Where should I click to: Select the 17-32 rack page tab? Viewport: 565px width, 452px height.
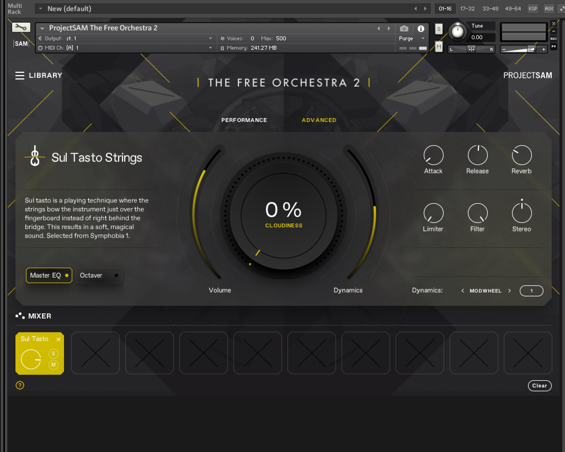(x=467, y=9)
